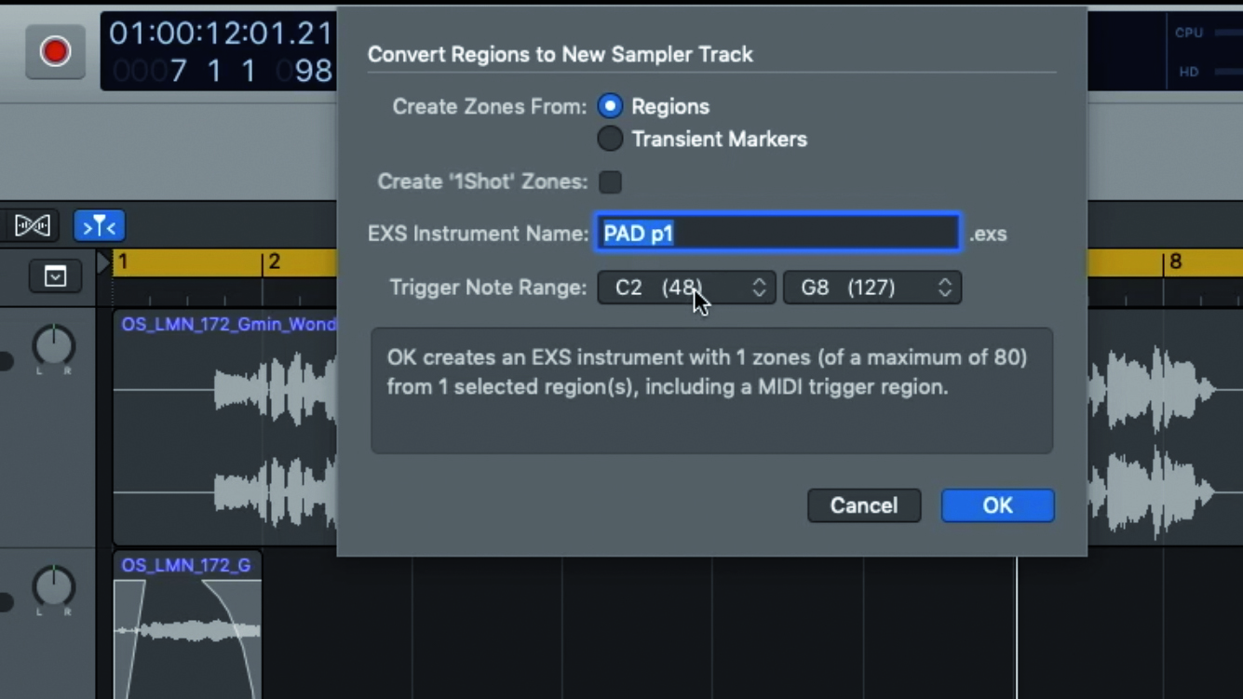Select the Regions radio button
Screen dimensions: 1243x699
[610, 106]
